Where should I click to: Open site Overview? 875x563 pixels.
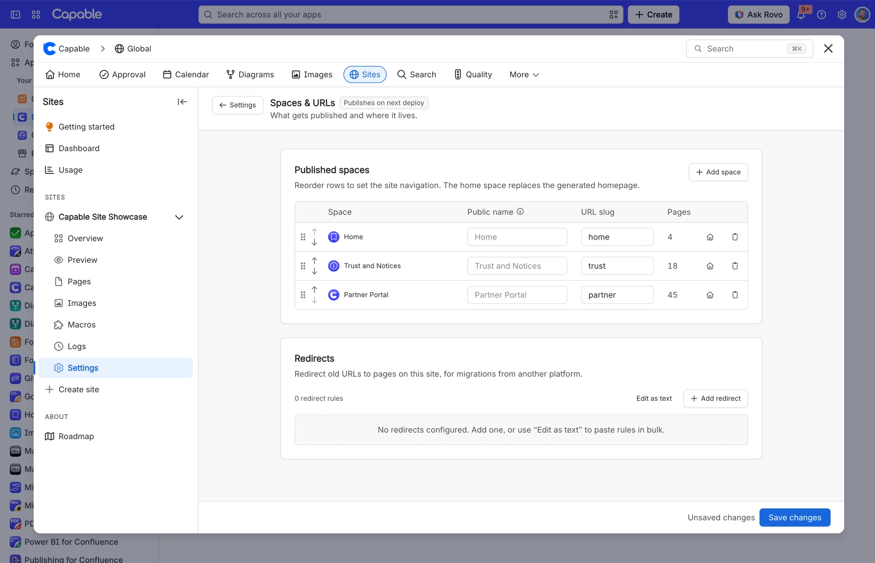[115, 239]
